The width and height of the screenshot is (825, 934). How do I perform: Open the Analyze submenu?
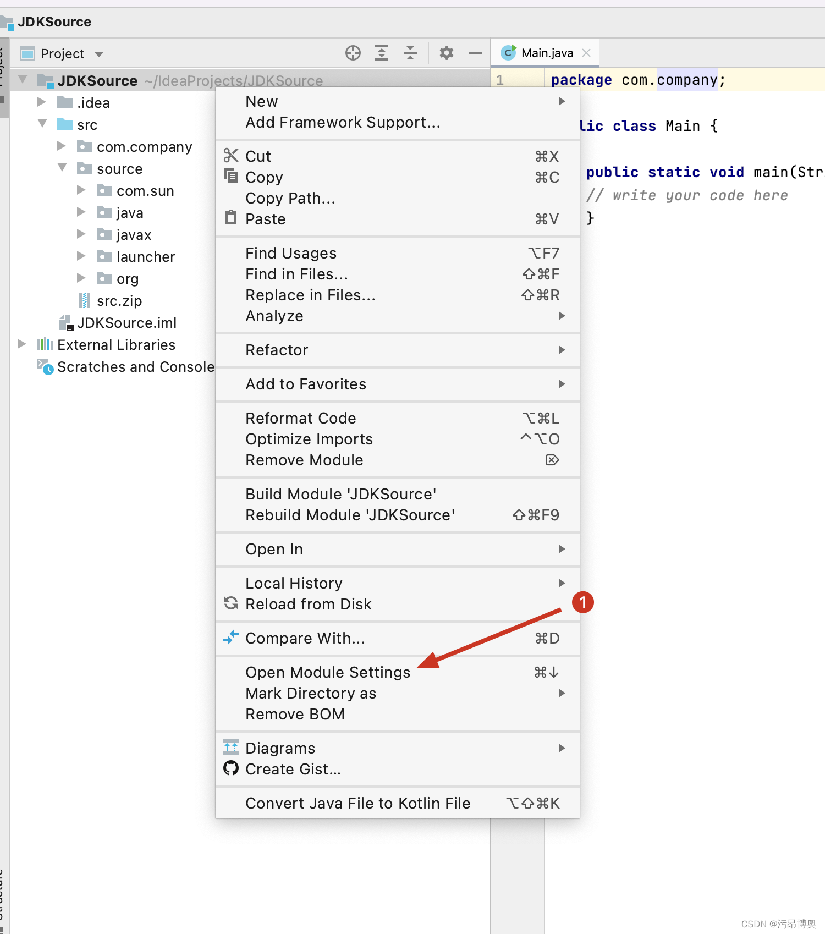(x=398, y=316)
